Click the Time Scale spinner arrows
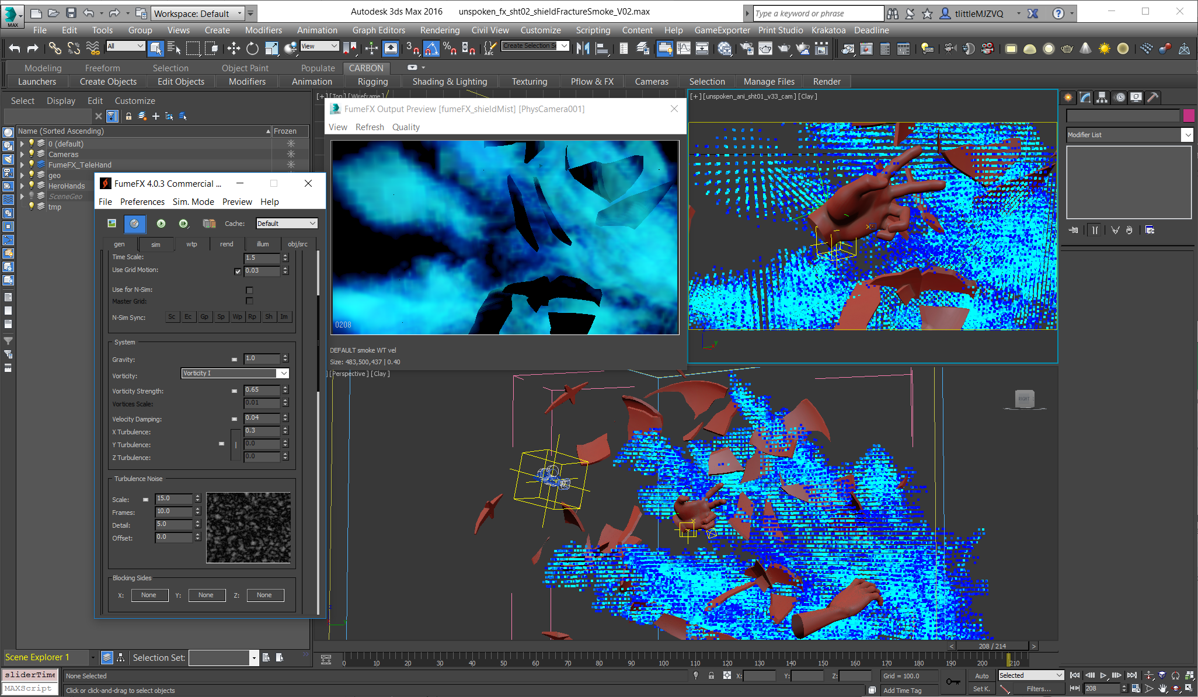1198x697 pixels. [285, 257]
